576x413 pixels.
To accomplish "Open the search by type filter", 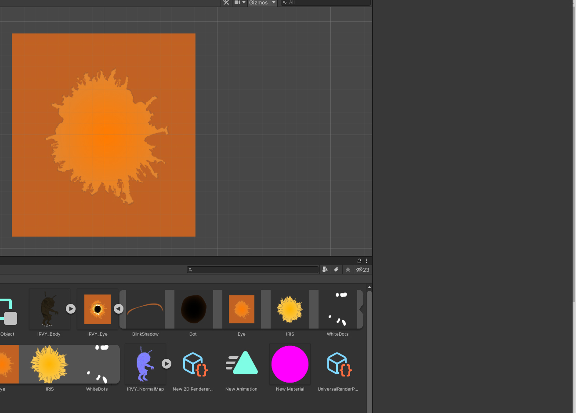I will 325,270.
